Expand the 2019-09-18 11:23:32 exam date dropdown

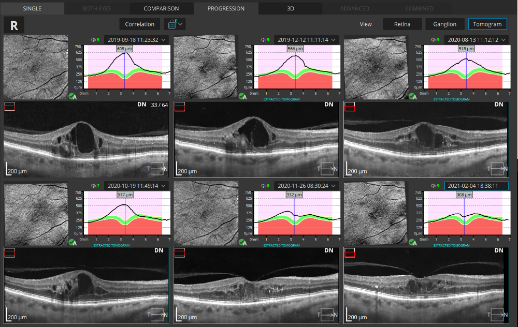(x=136, y=40)
